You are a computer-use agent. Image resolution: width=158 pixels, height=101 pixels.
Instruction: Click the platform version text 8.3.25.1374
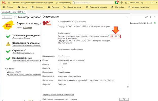tap(80, 22)
